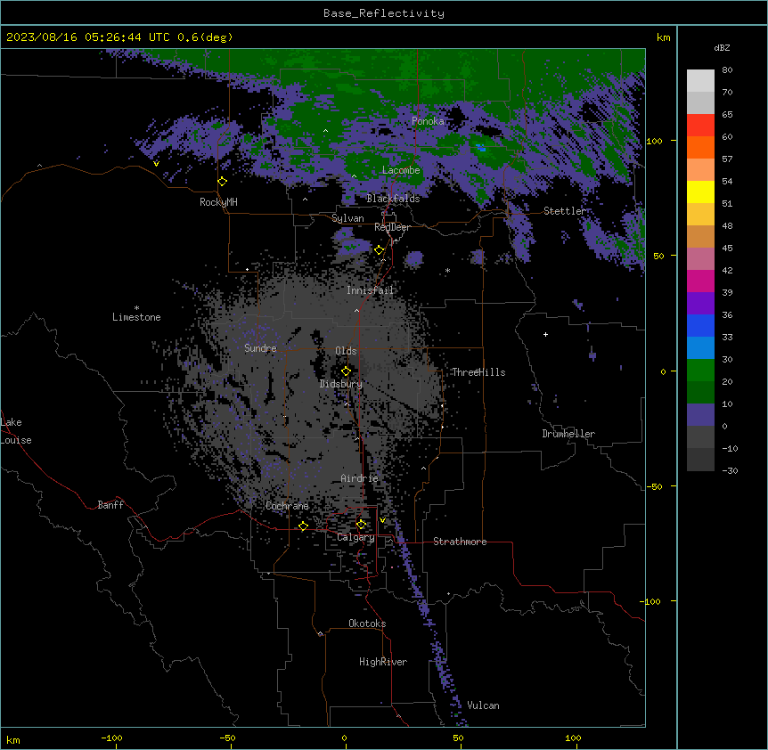This screenshot has width=768, height=750.
Task: Click the Base_Reflectivity title text
Action: click(x=384, y=13)
